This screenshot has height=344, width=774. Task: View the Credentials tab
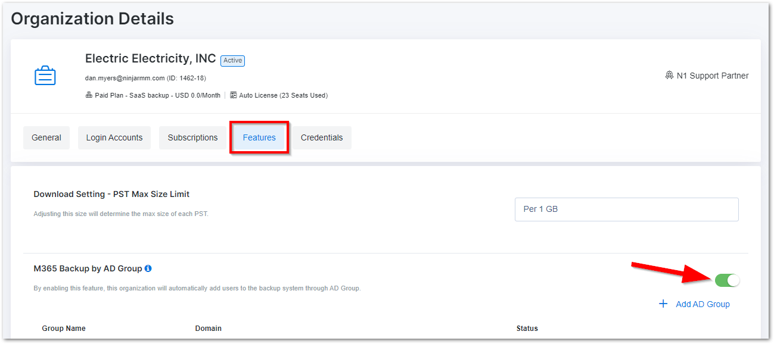point(322,137)
